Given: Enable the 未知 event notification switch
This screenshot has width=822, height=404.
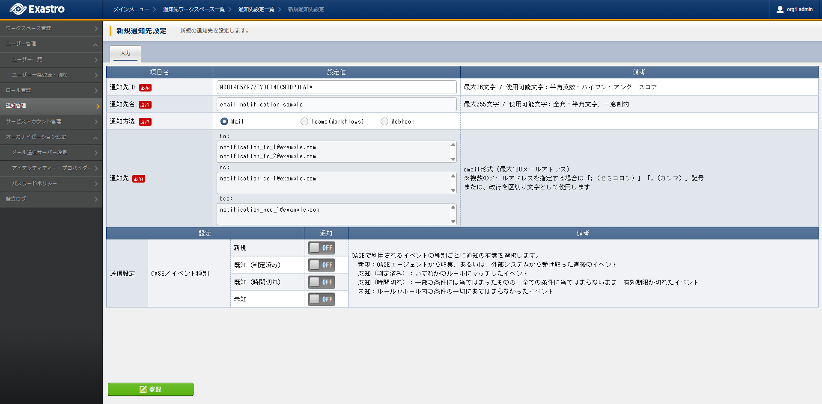Looking at the screenshot, I should (x=322, y=299).
